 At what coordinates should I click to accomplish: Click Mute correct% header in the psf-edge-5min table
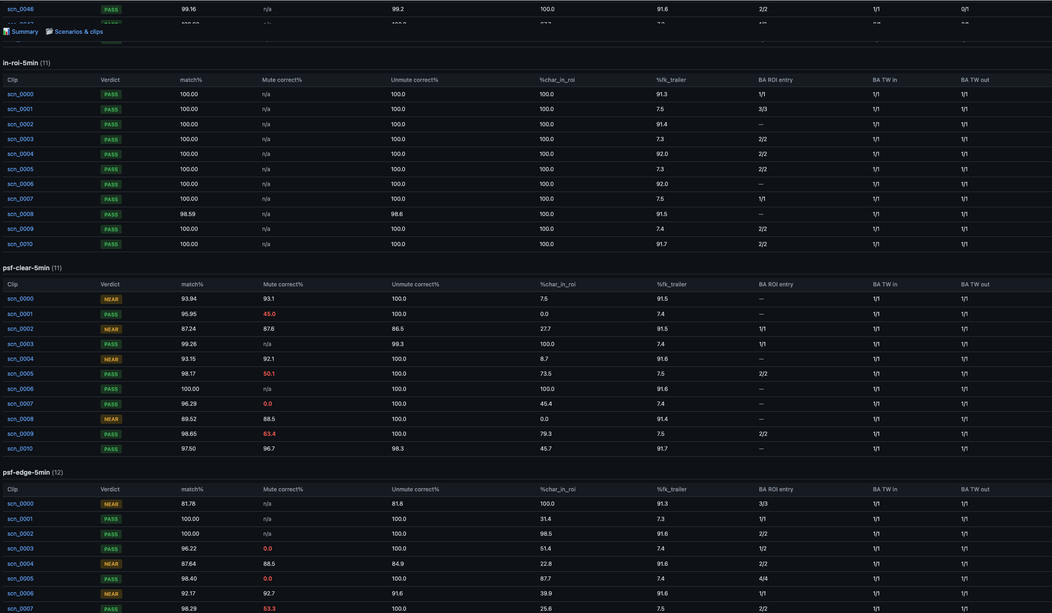point(283,489)
